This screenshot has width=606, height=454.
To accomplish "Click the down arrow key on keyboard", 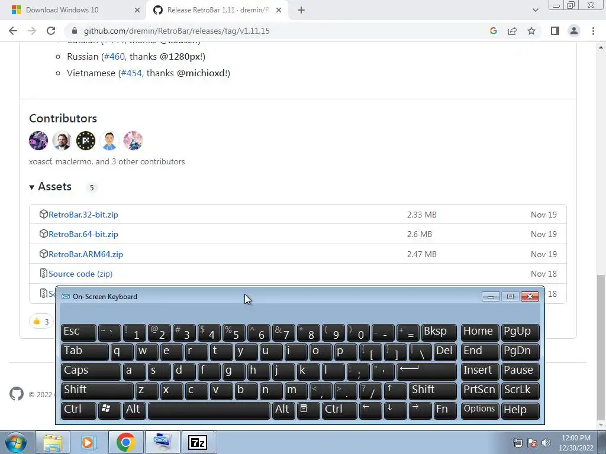I will tap(395, 410).
